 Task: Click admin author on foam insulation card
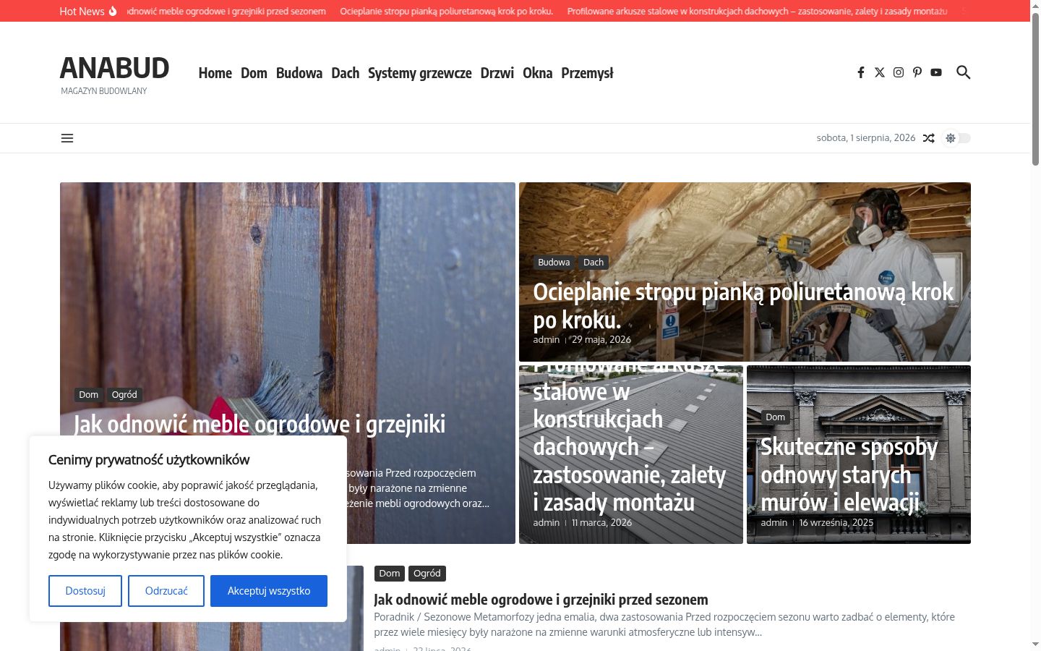point(547,339)
